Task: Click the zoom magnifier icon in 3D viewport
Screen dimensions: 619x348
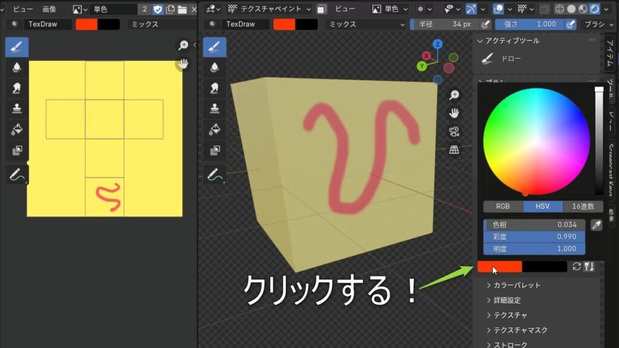Action: 454,95
